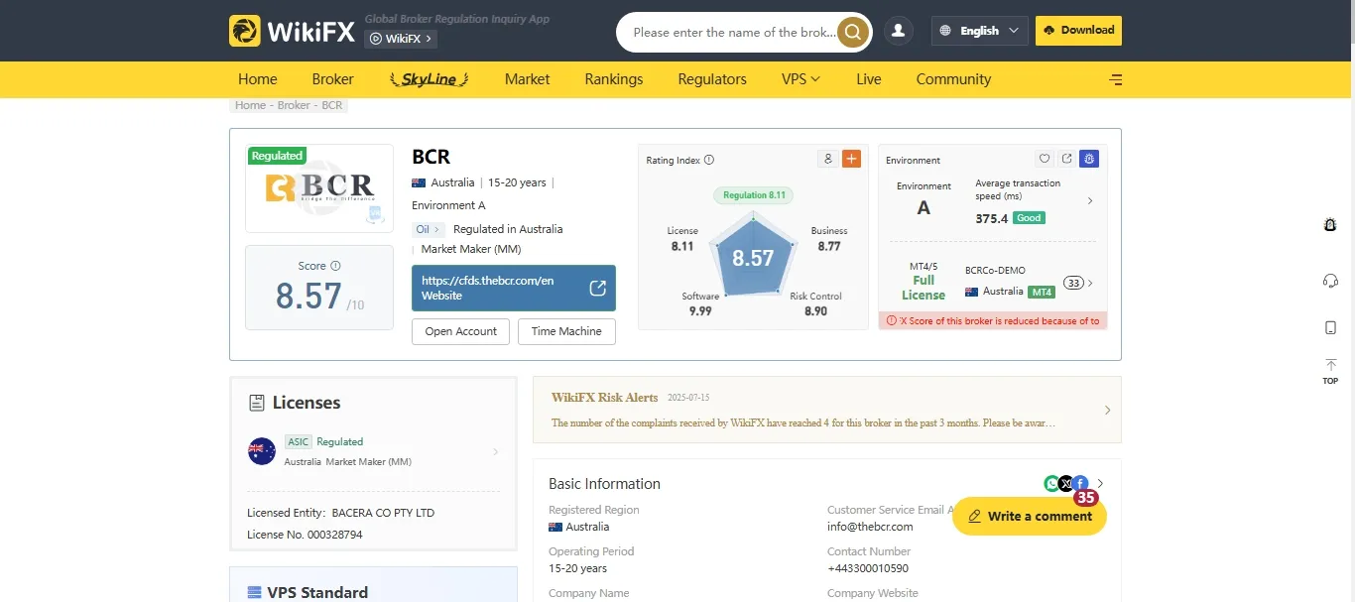The image size is (1355, 602).
Task: Open the Regulators nav item
Action: [712, 79]
